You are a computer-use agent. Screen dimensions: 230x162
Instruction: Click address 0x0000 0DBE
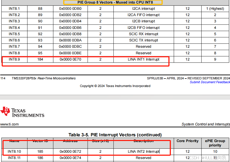[x=70, y=53]
